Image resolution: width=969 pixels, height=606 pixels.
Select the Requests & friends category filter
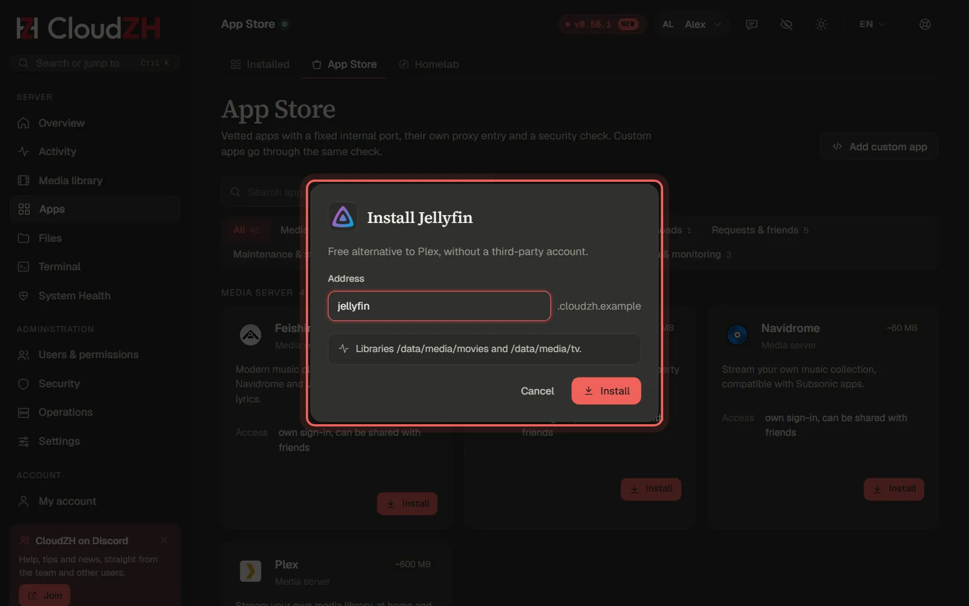(x=760, y=230)
